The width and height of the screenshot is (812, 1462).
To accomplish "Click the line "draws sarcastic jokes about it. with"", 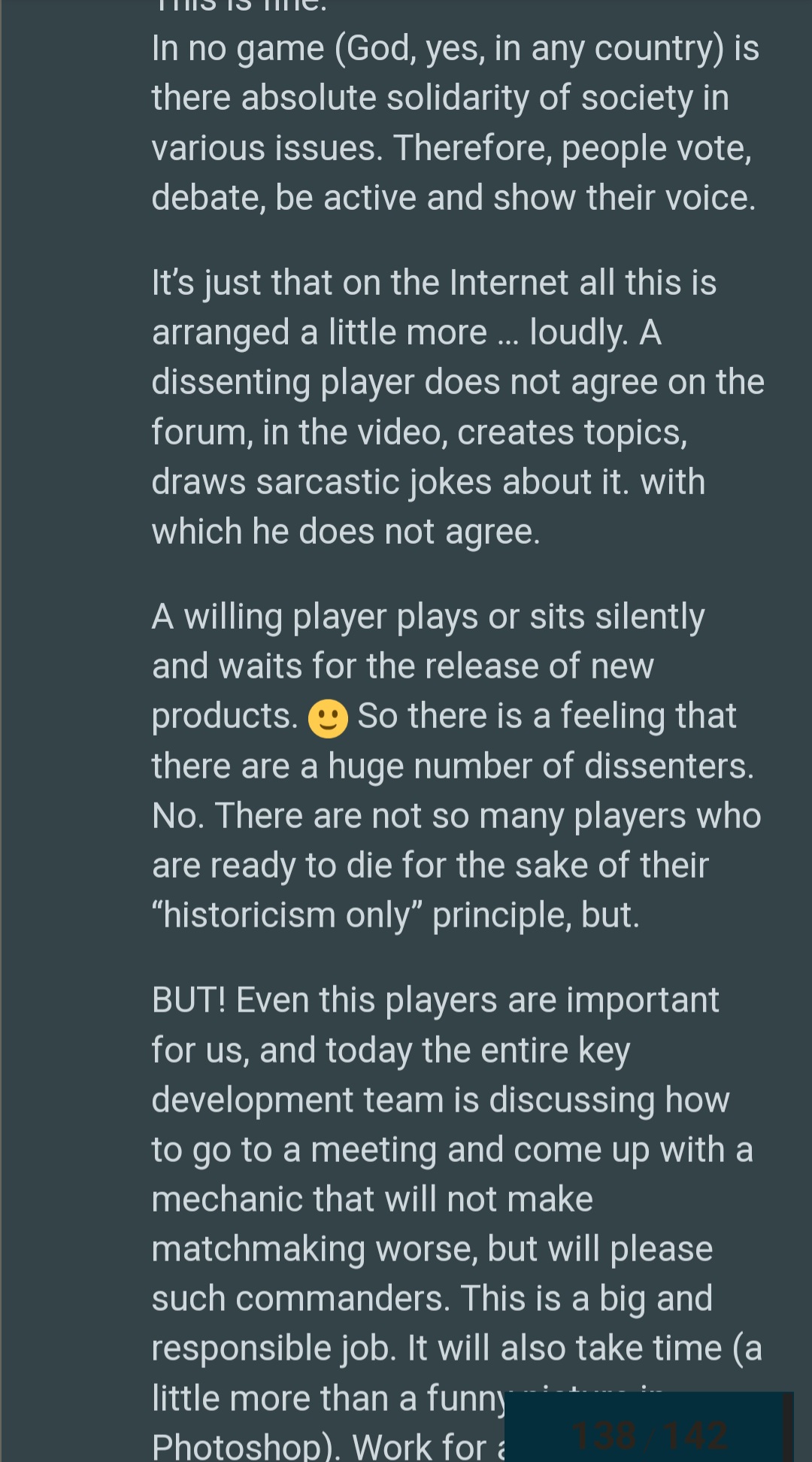I will (x=428, y=482).
